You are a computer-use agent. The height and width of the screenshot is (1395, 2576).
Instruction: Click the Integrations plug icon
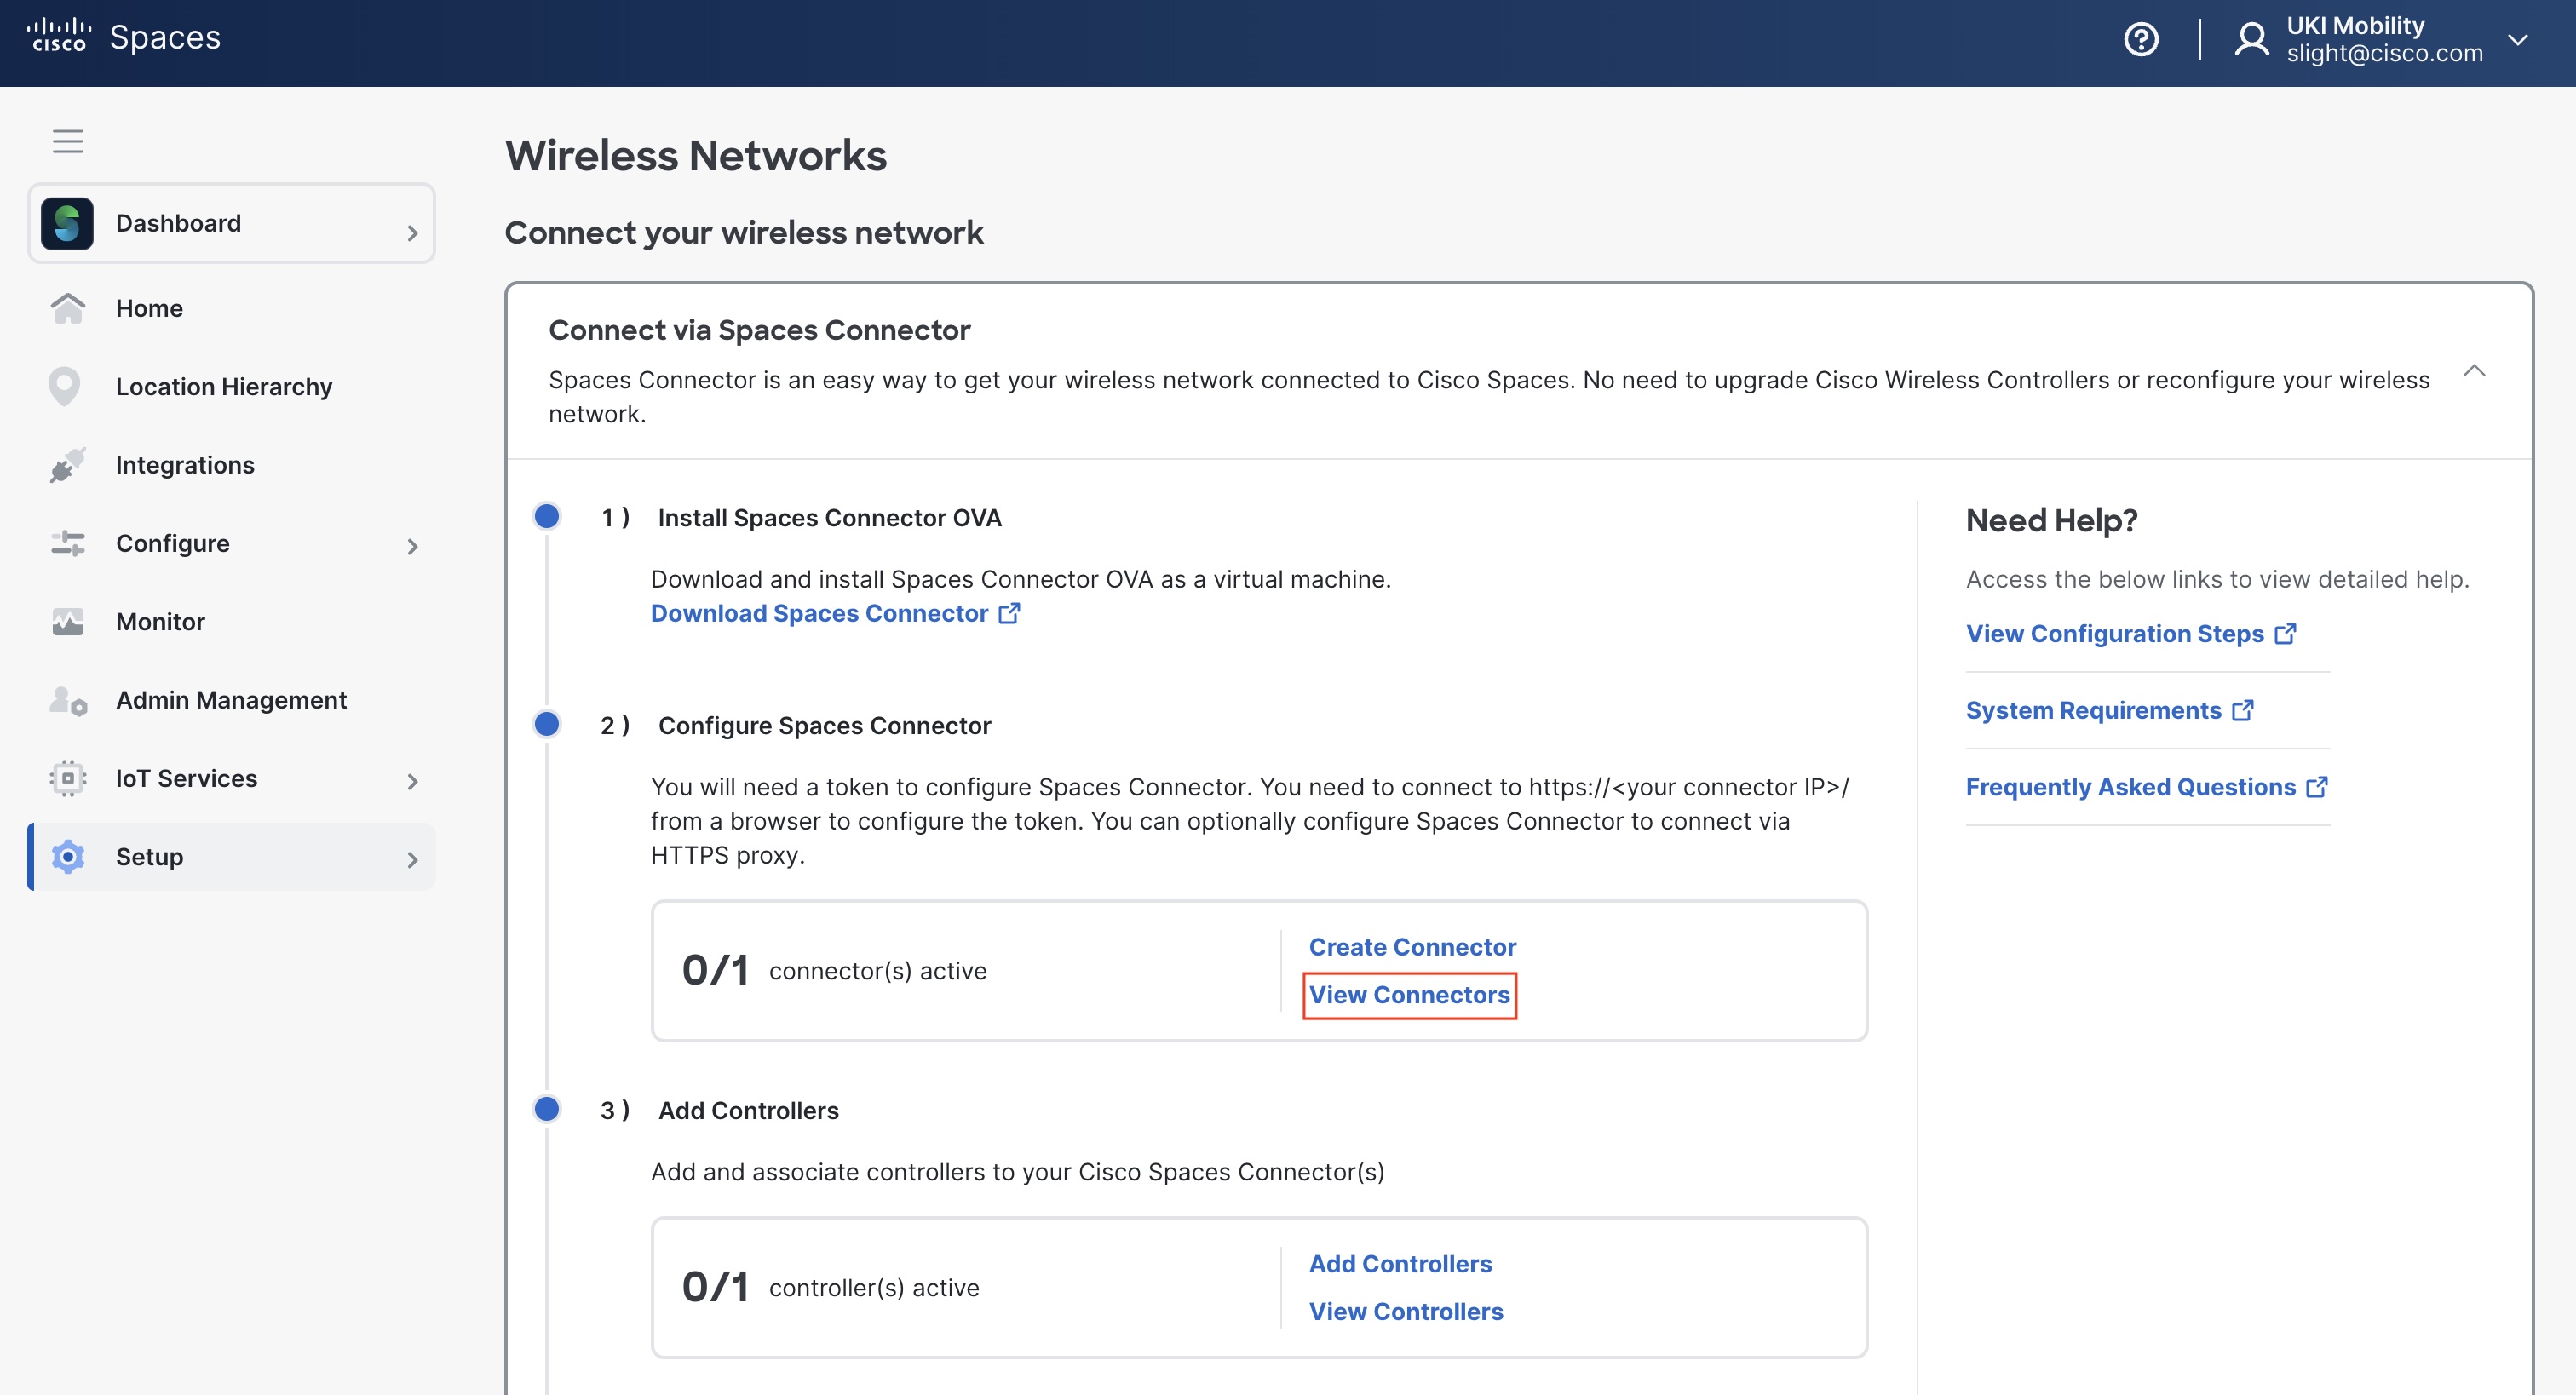coord(68,465)
